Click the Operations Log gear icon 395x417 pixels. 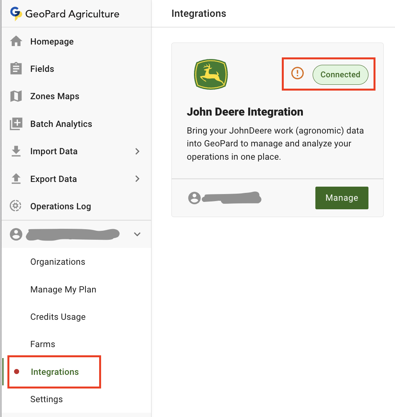(x=16, y=206)
